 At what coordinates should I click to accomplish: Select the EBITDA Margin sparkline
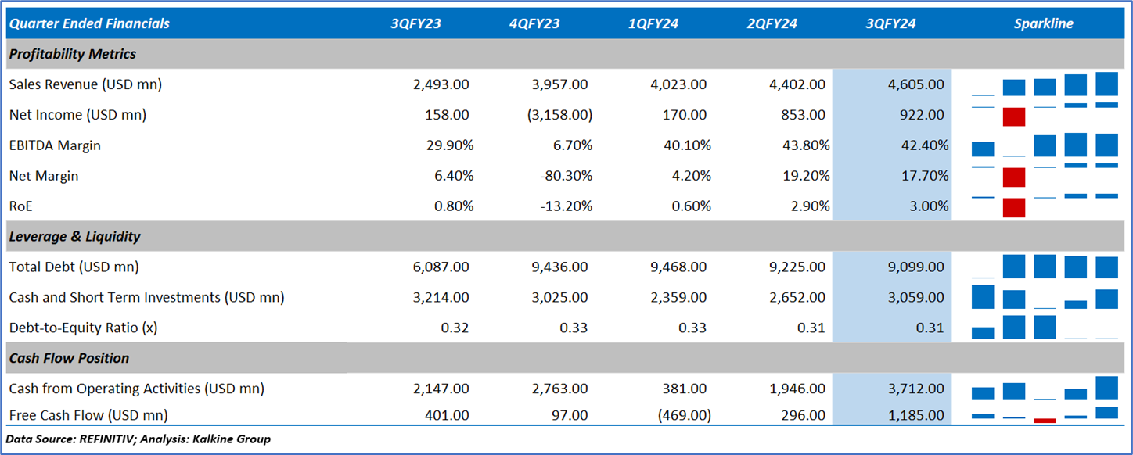[x=1044, y=145]
